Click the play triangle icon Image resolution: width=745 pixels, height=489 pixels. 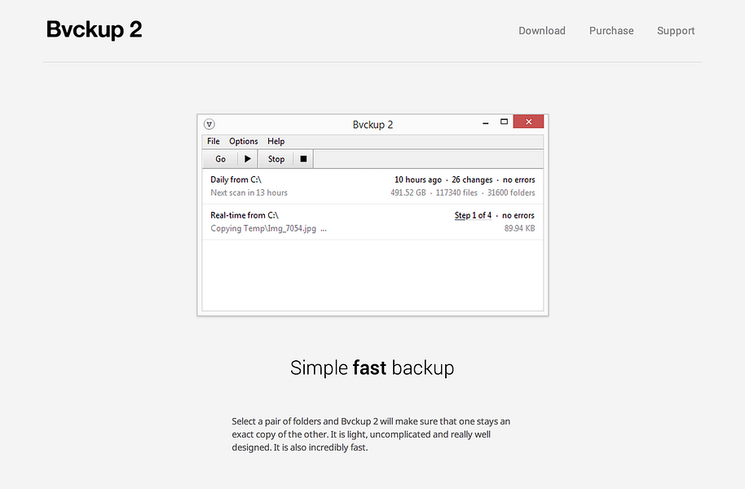tap(248, 159)
